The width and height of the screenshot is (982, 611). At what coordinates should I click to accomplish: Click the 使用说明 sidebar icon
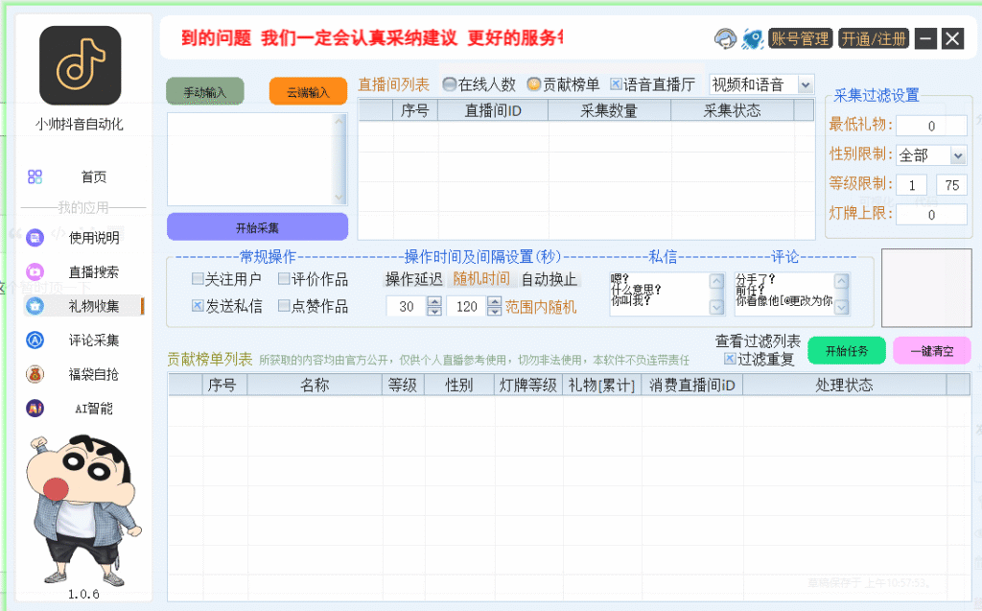(x=35, y=238)
